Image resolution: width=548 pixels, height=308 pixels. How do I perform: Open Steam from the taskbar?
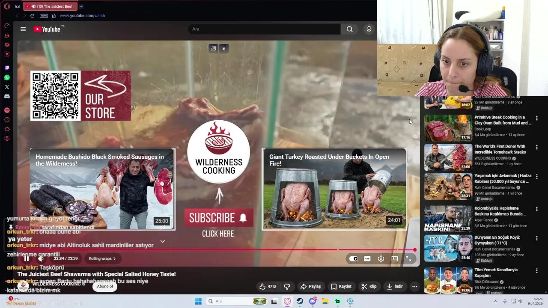tap(300, 301)
